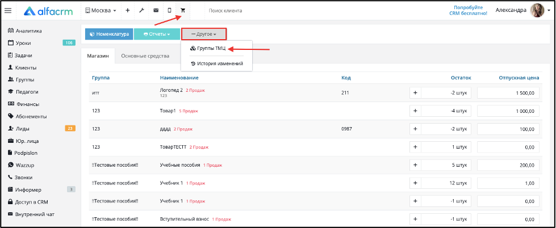Toggle the Другое dropdown button
Screen dimensions: 556x228
click(204, 34)
